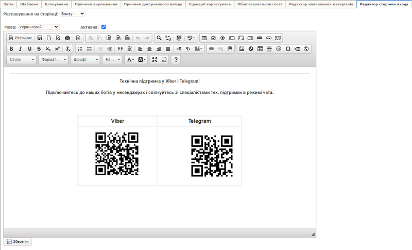Insert a numbered list

[80, 49]
